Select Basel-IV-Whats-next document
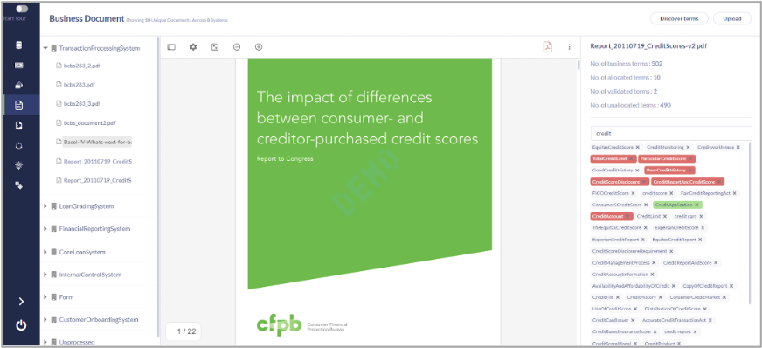The height and width of the screenshot is (348, 762). (x=98, y=142)
